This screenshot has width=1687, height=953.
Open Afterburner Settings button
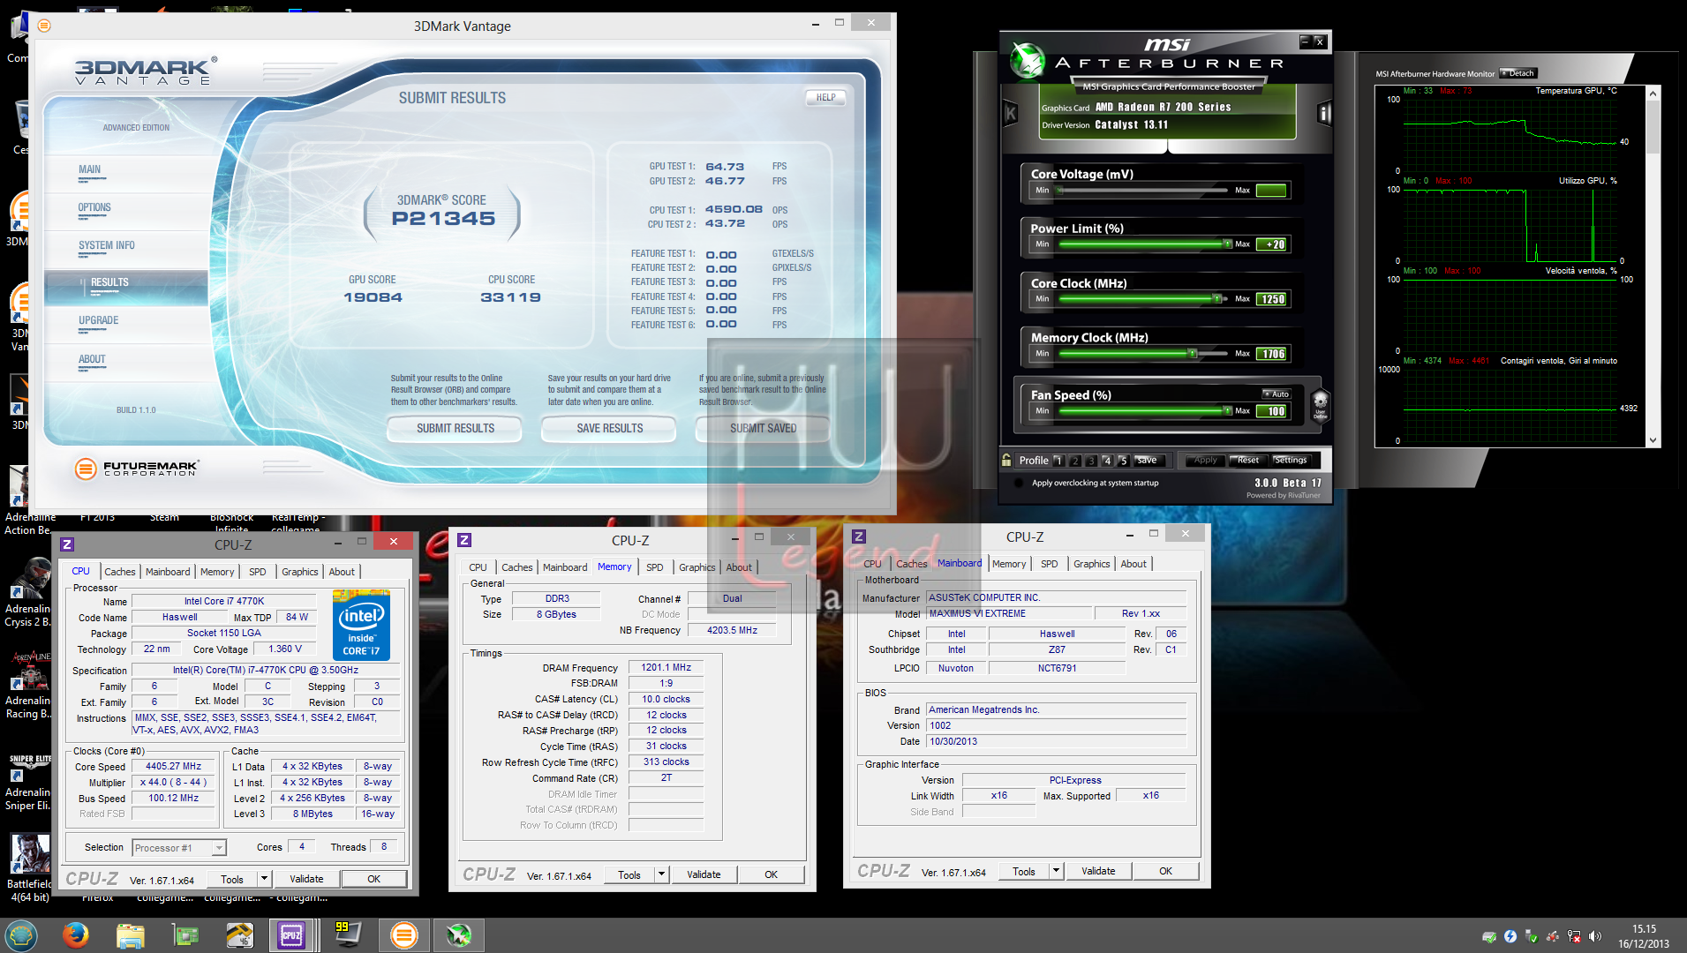[1290, 461]
